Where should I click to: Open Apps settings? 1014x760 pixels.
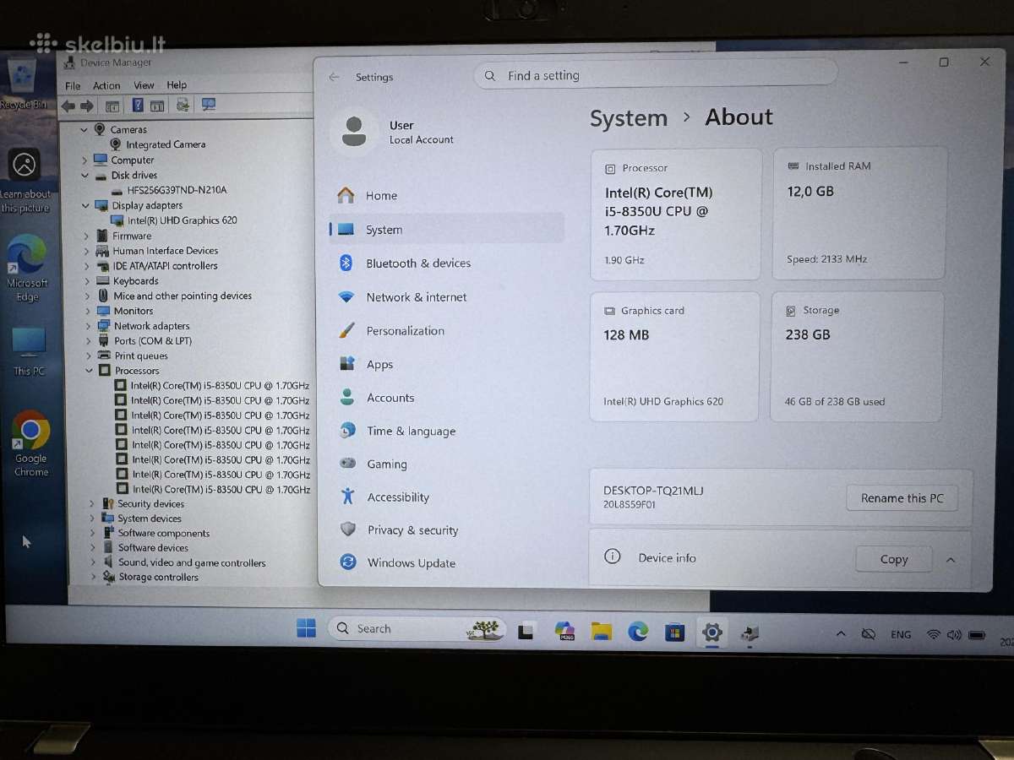[366, 364]
